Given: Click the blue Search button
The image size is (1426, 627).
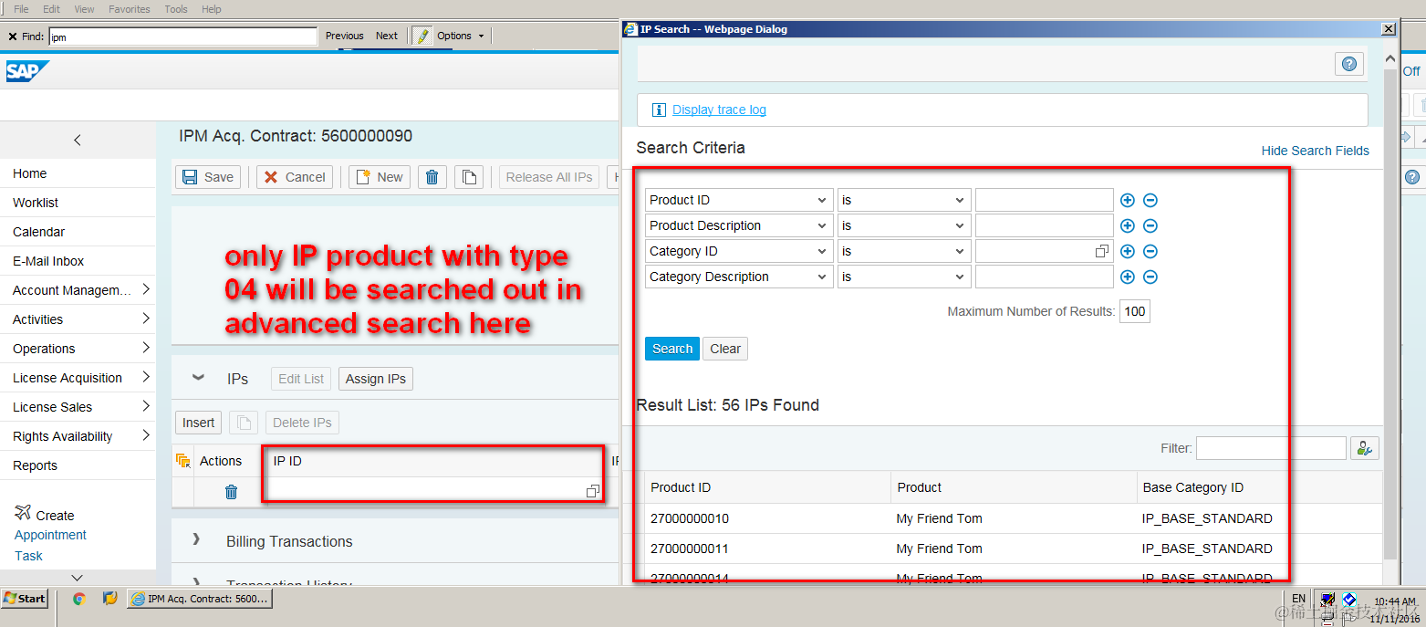Looking at the screenshot, I should pos(672,349).
